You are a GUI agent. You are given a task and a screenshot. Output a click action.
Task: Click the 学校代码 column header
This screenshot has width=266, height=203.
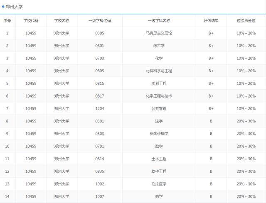point(31,21)
